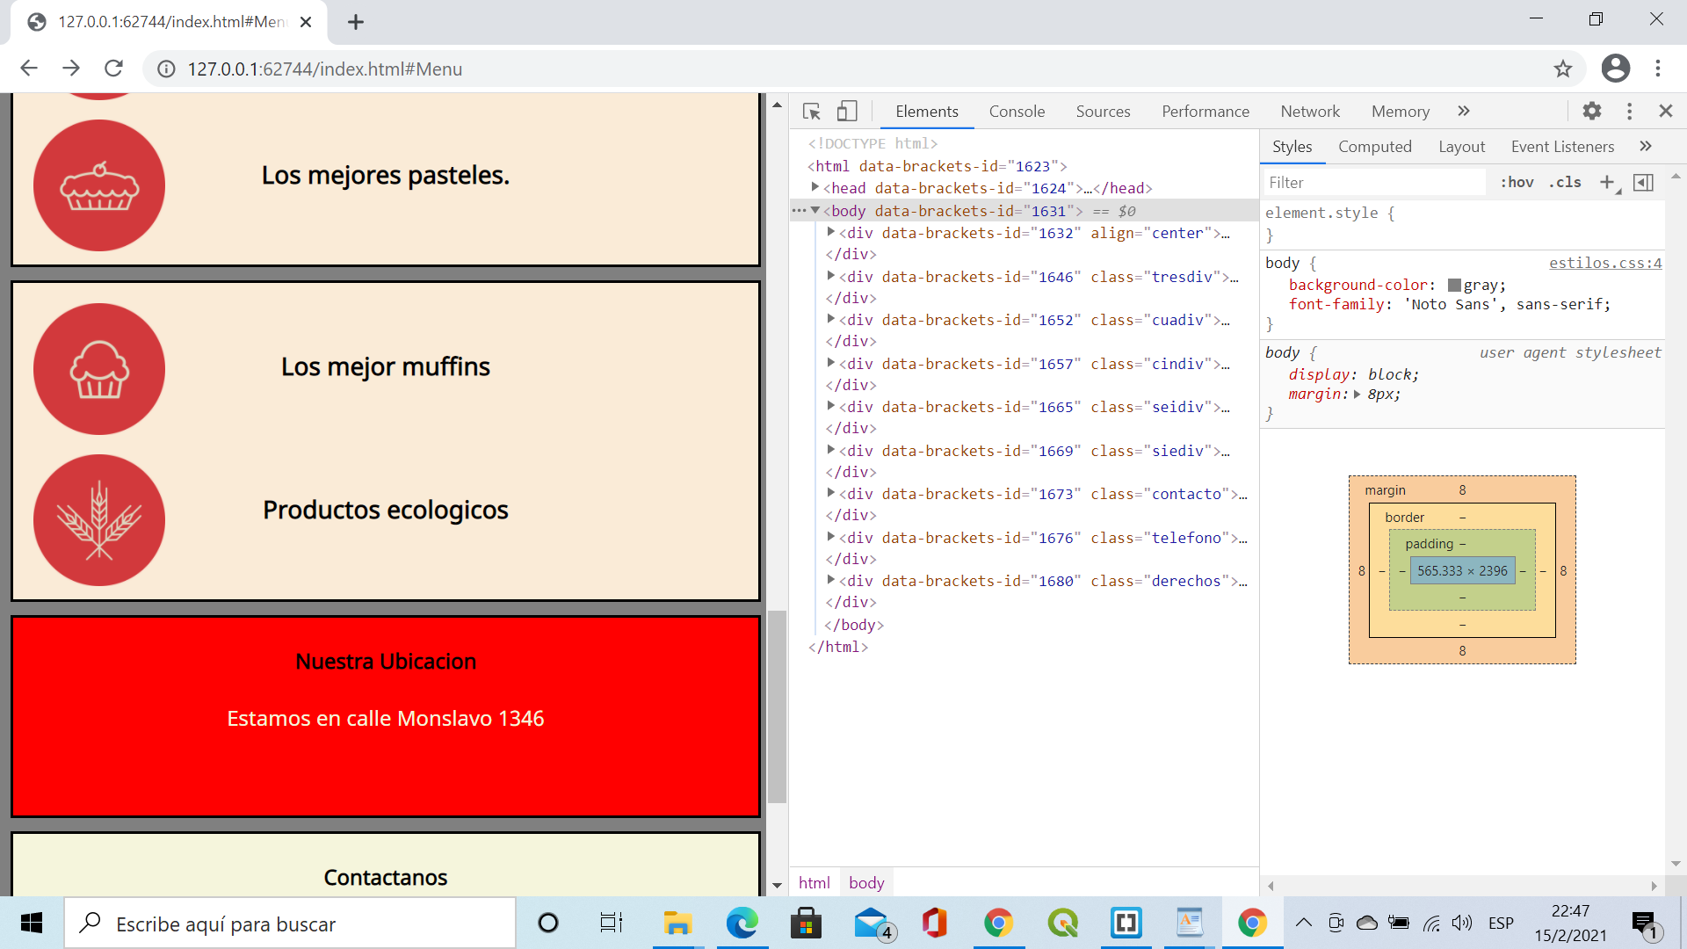
Task: Expand the contacto div node
Action: pyautogui.click(x=830, y=493)
